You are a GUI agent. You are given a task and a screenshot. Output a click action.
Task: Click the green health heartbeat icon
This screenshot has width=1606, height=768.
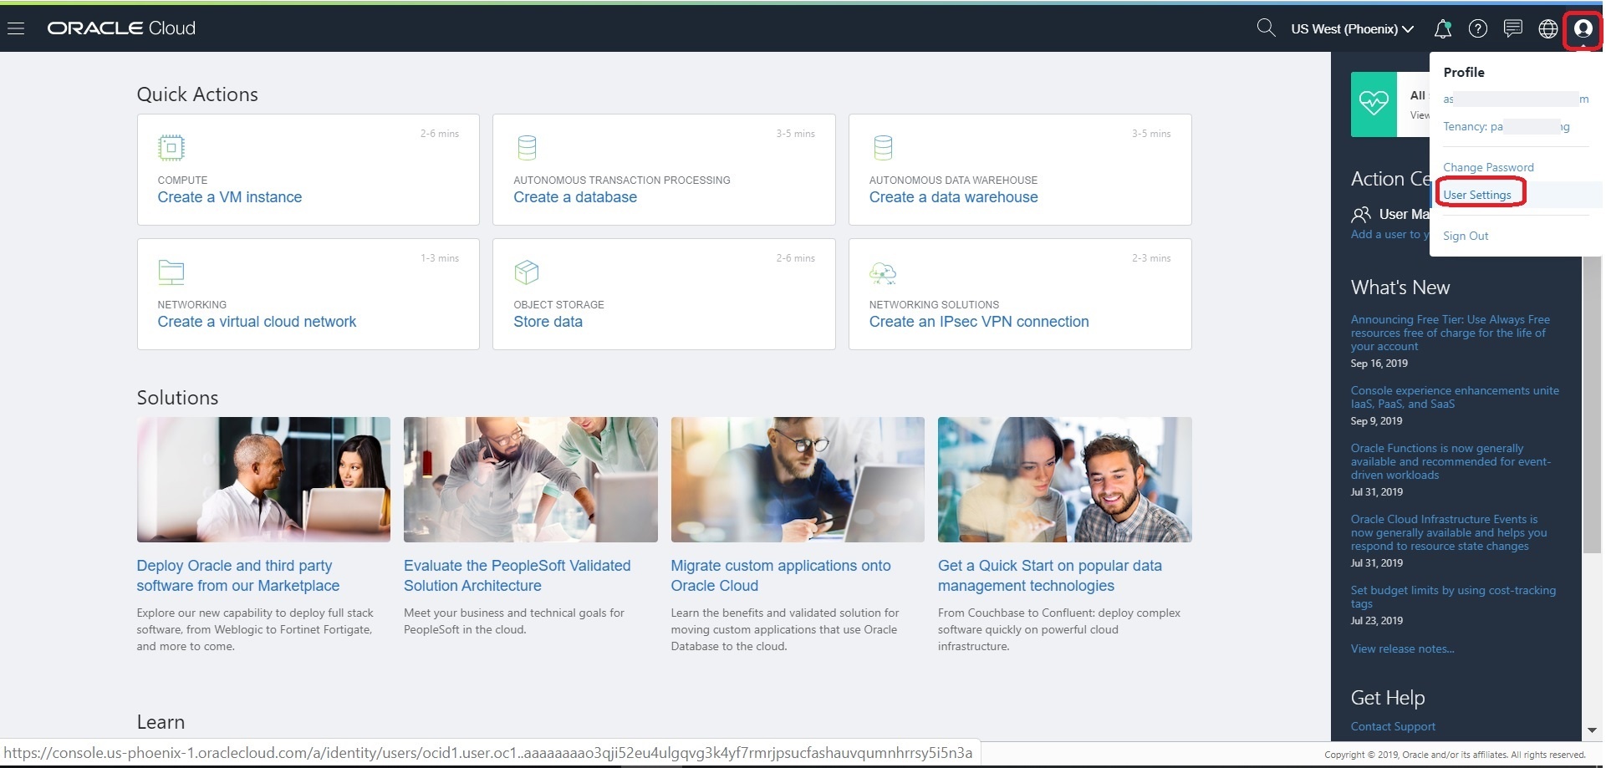(x=1374, y=104)
